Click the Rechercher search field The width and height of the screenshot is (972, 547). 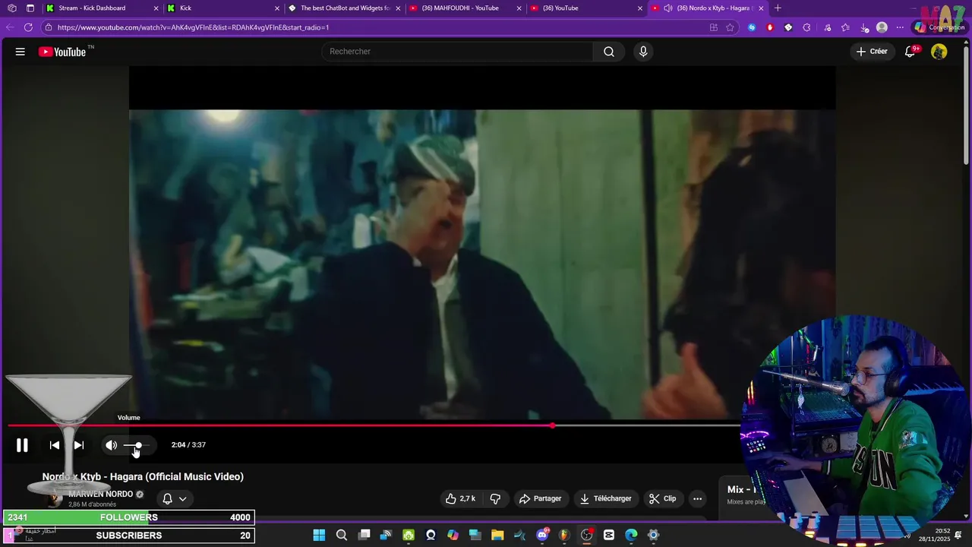[x=457, y=52]
